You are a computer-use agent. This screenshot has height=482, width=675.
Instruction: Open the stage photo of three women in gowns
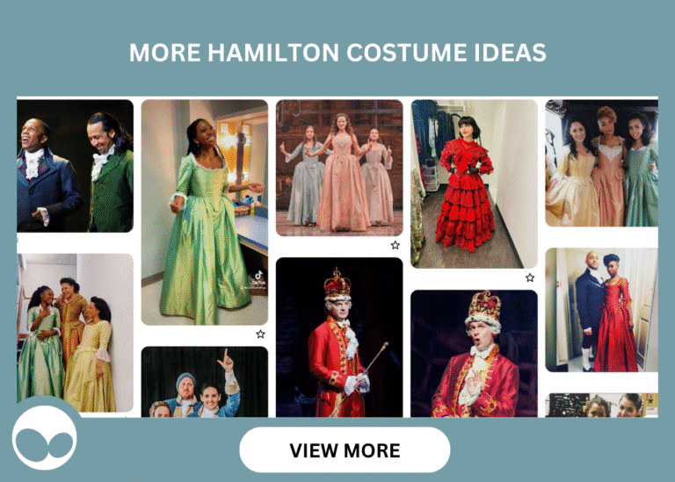(x=339, y=168)
